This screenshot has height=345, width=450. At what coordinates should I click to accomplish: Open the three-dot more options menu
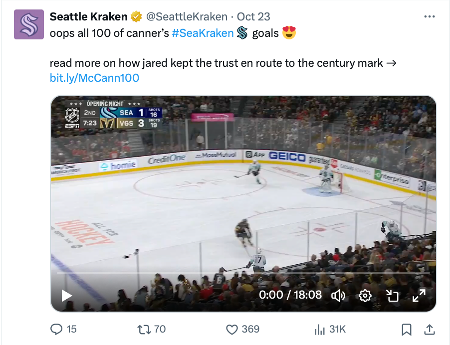pos(430,16)
